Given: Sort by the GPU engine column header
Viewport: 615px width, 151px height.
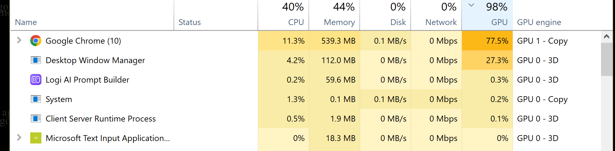Looking at the screenshot, I should [539, 22].
